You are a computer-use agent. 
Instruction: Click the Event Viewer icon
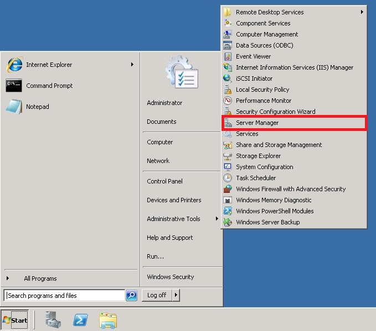227,56
